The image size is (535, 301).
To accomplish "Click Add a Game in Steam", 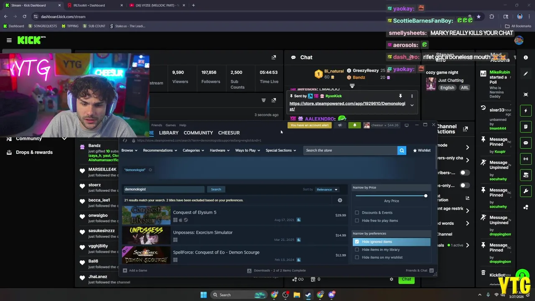I will 135,270.
